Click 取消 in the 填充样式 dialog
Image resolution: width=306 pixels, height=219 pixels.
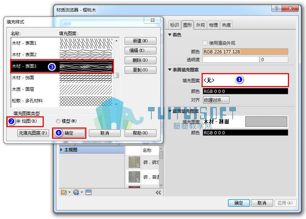105,133
